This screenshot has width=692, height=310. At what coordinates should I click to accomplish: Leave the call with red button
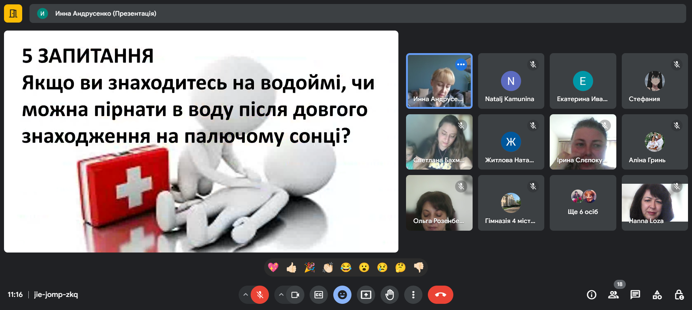point(440,295)
